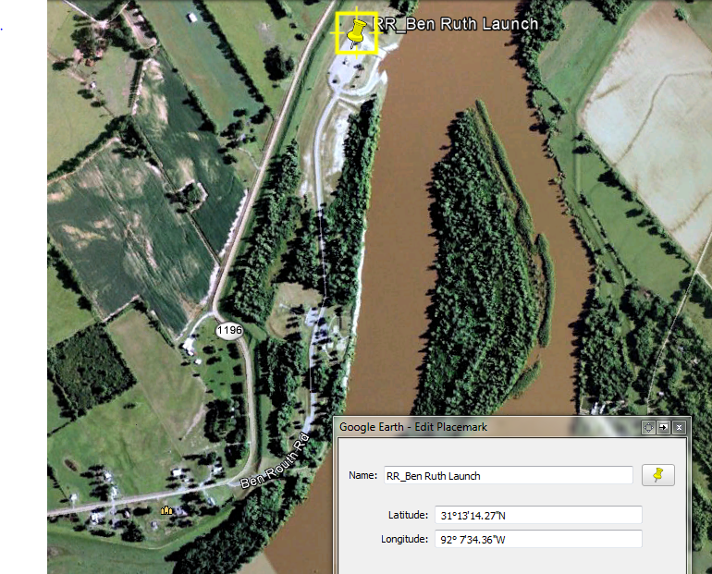Click the small yellow place icon near houses

point(166,510)
